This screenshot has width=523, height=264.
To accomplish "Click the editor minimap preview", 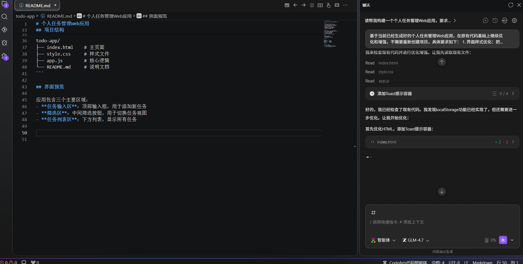I will [x=331, y=34].
